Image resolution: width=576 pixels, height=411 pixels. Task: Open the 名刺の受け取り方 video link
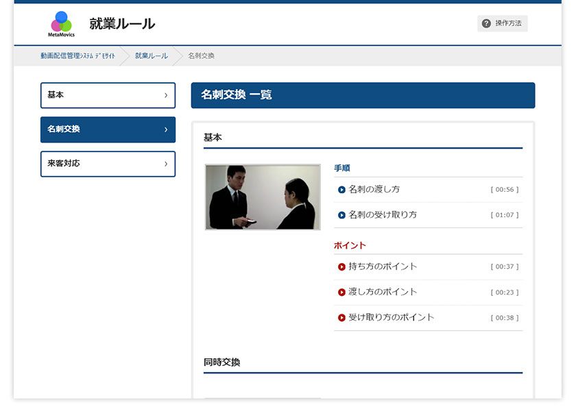383,214
